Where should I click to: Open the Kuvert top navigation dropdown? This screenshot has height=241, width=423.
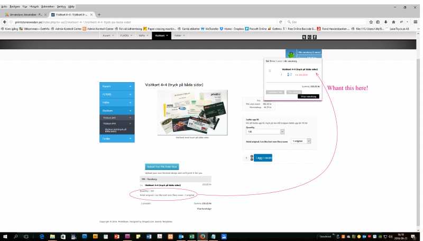(x=108, y=35)
